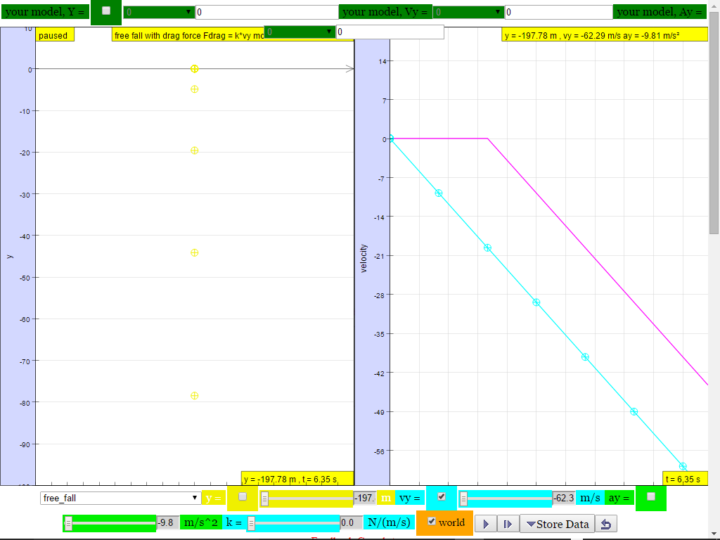Adjust the cyan k drag coefficient slider
Image resolution: width=720 pixels, height=540 pixels.
pos(293,523)
